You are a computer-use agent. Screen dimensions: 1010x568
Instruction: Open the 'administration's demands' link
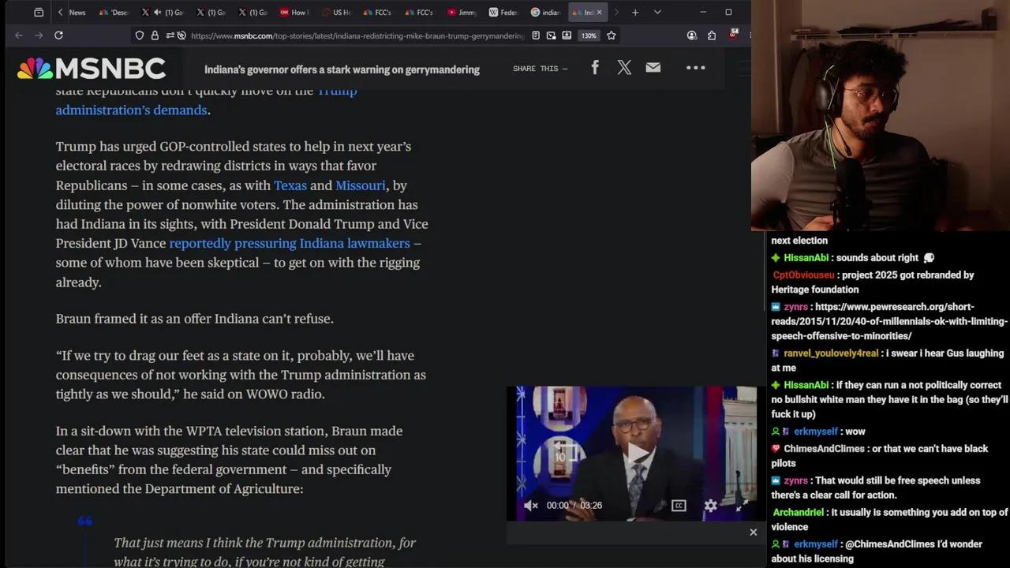point(131,110)
